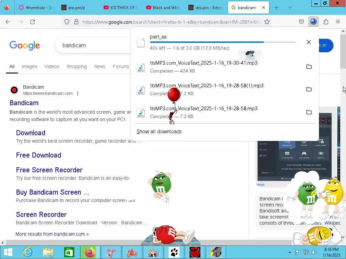346x259 pixels.
Task: Go back using the browser back arrow
Action: point(8,22)
